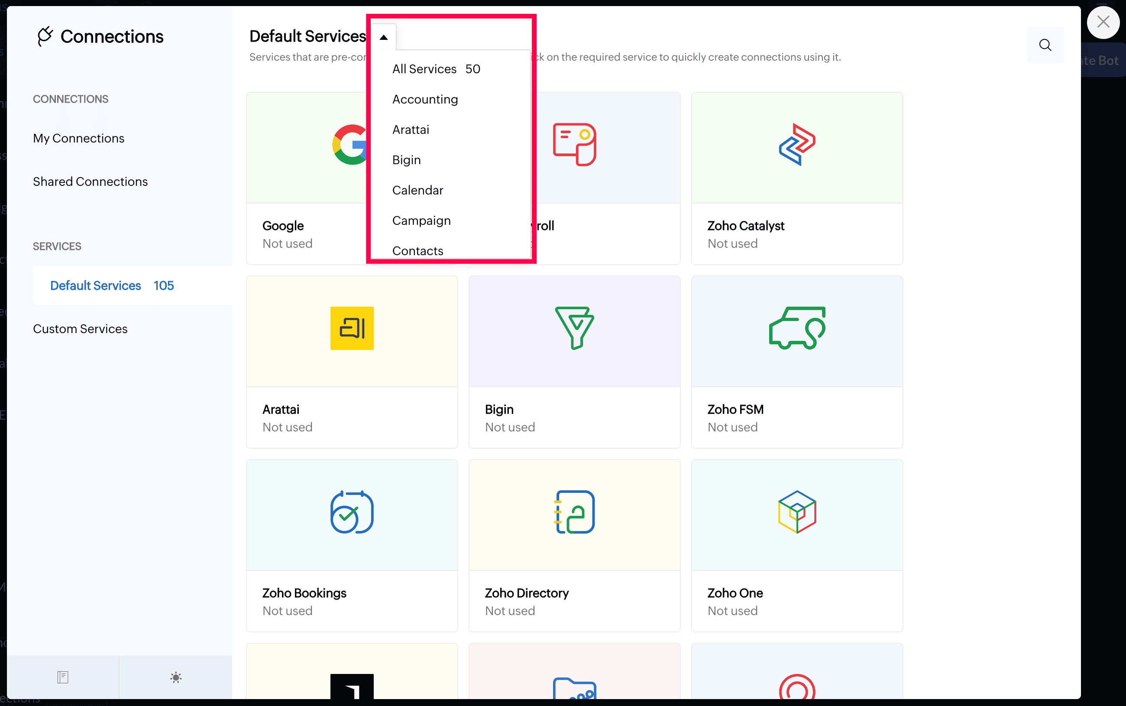Click the Zoho Directory icon
This screenshot has height=706, width=1126.
(x=574, y=512)
